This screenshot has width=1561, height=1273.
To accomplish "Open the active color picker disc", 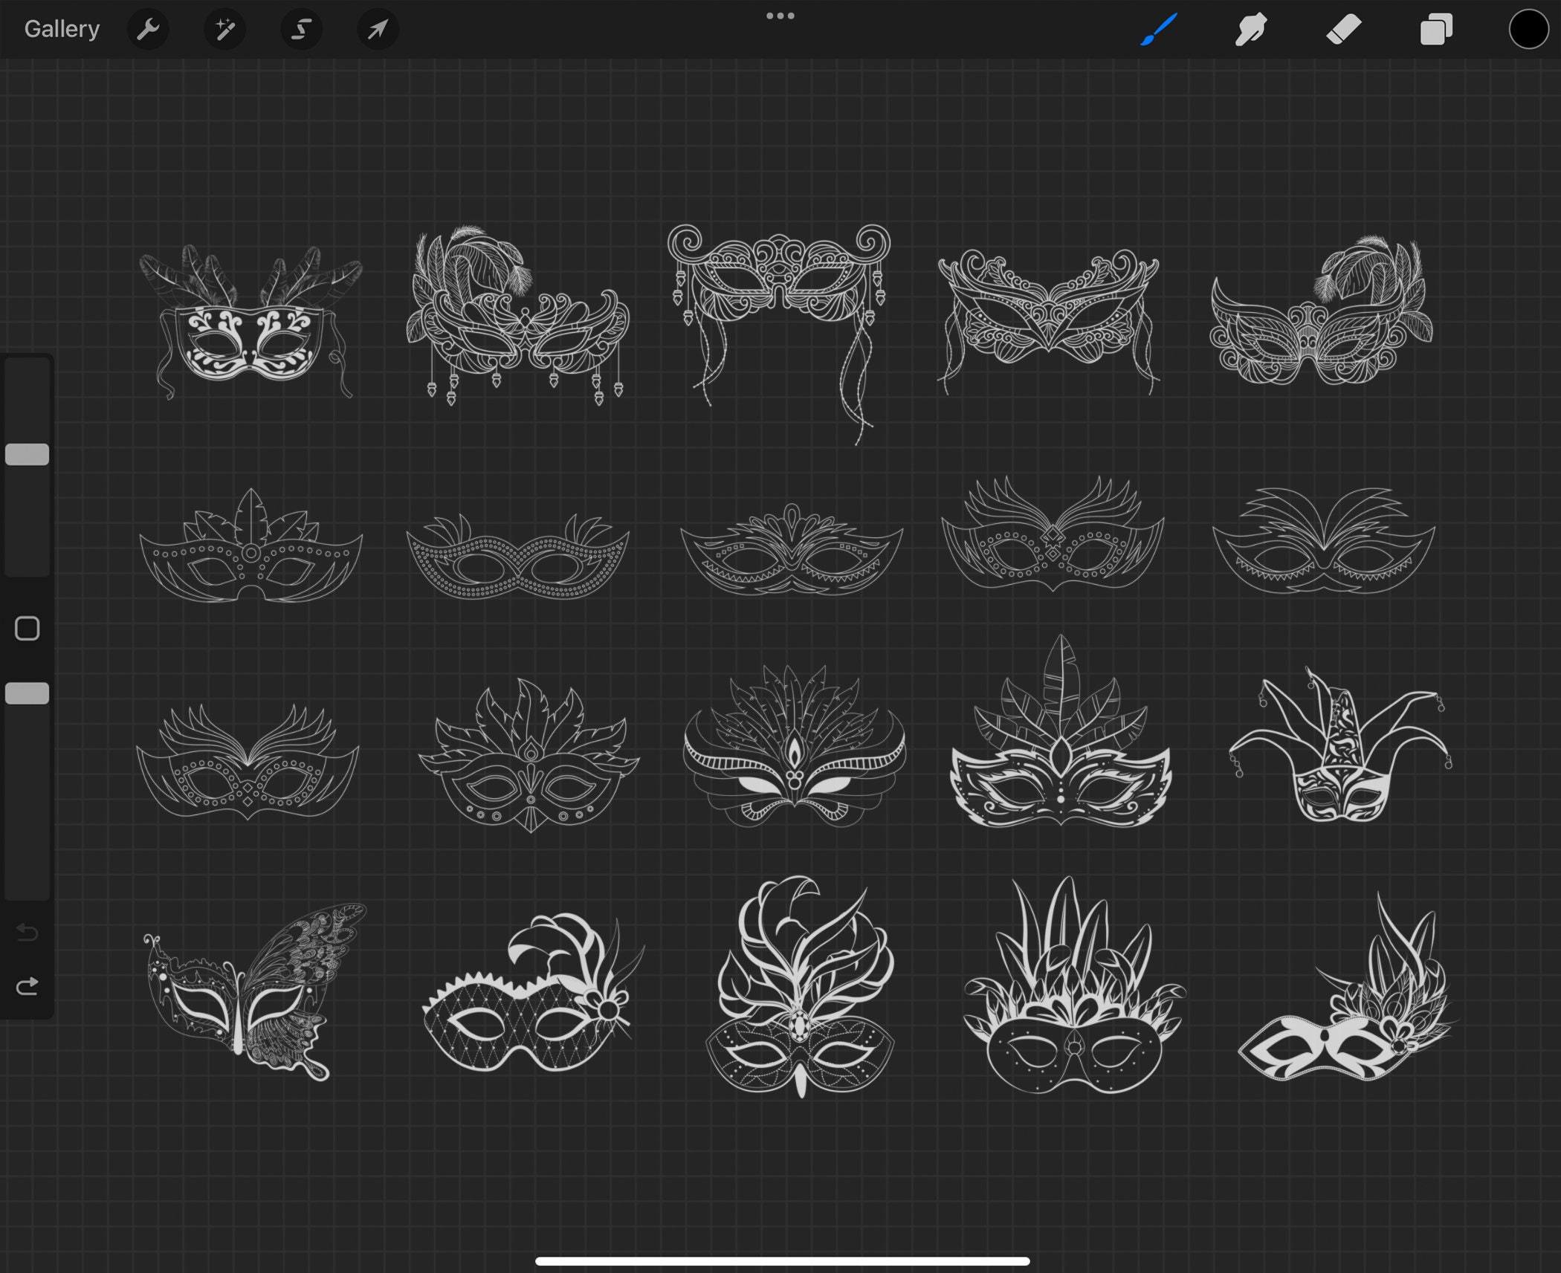I will 1528,29.
